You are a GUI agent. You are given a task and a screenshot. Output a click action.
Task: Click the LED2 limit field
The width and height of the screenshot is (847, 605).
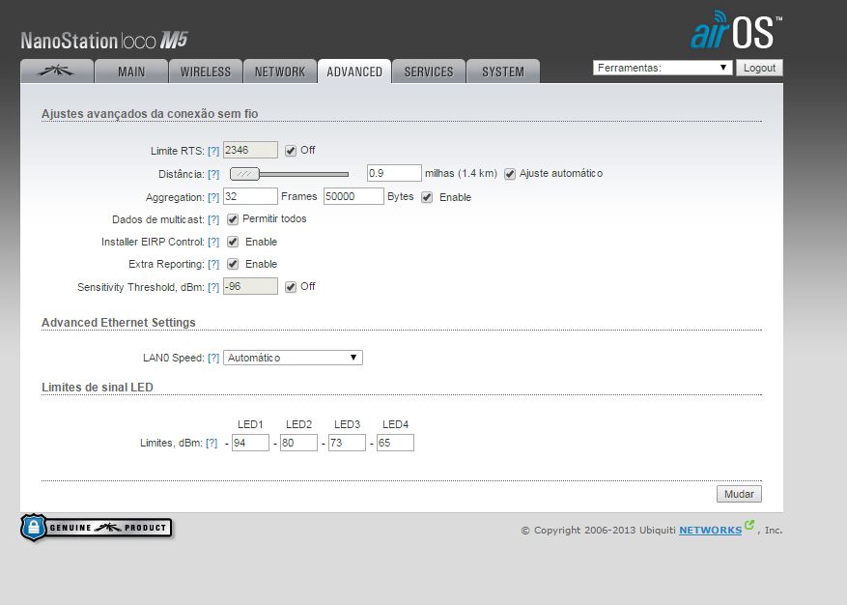(298, 443)
